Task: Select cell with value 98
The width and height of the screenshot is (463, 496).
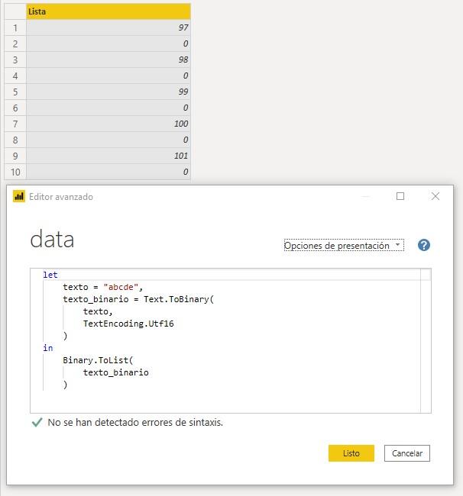Action: (108, 60)
